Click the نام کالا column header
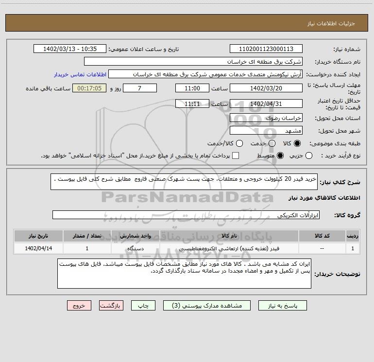The image size is (374, 362). [x=229, y=236]
